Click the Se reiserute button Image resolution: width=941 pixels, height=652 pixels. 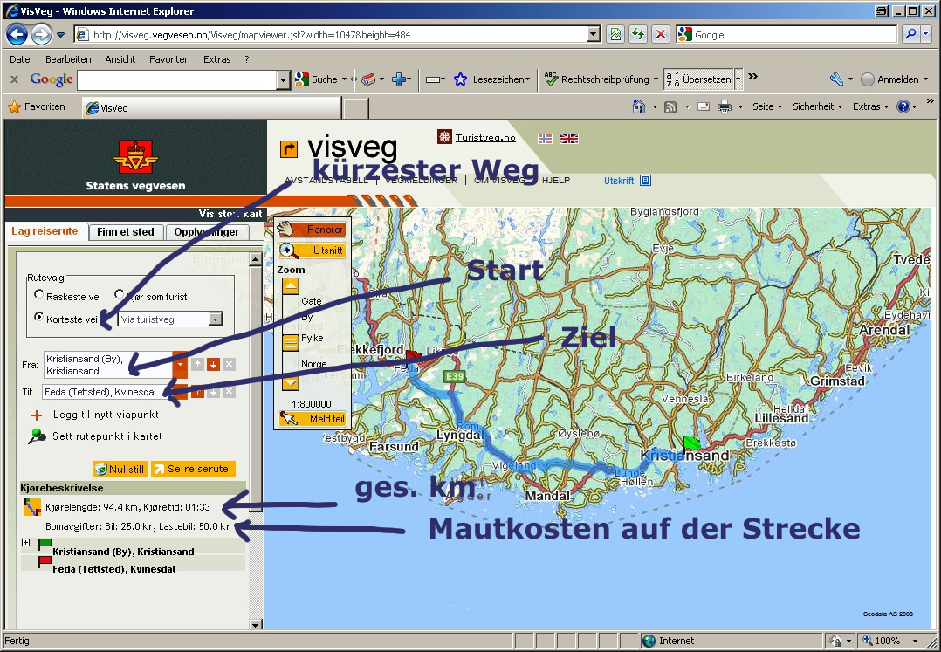(x=193, y=469)
